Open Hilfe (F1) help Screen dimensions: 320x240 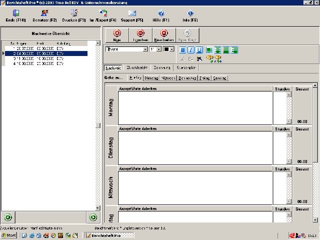[161, 13]
